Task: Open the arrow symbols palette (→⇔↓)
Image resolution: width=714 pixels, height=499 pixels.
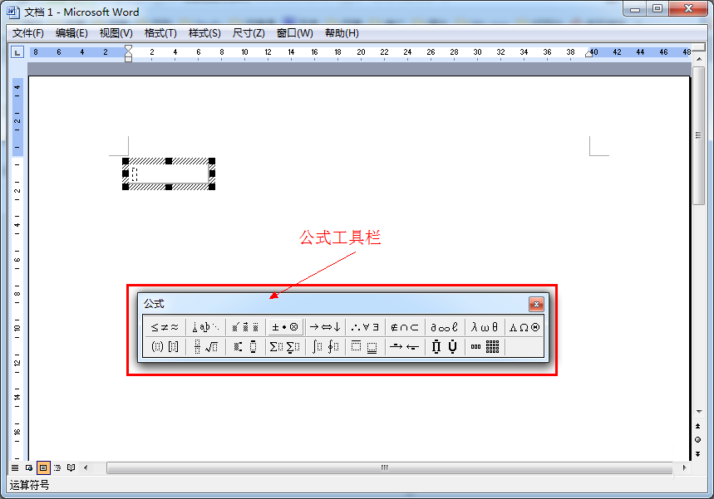Action: click(325, 327)
